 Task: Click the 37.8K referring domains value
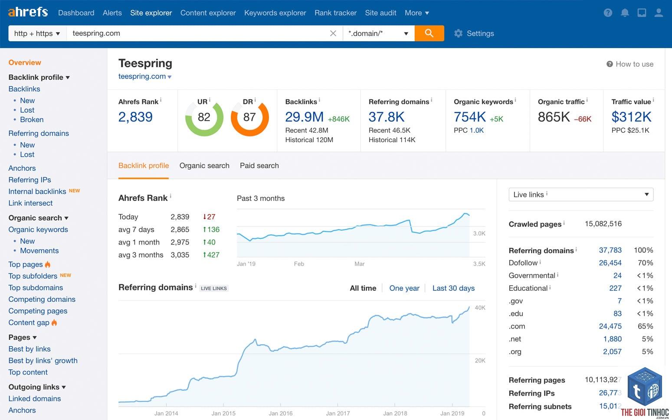pos(387,117)
